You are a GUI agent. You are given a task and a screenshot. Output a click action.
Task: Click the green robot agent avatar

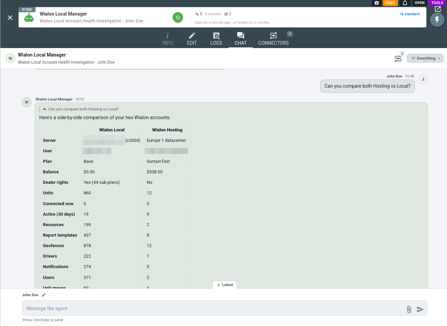(x=29, y=18)
